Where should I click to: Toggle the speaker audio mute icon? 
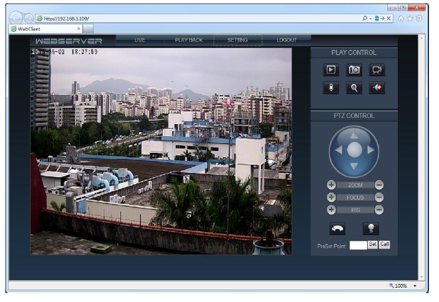377,87
